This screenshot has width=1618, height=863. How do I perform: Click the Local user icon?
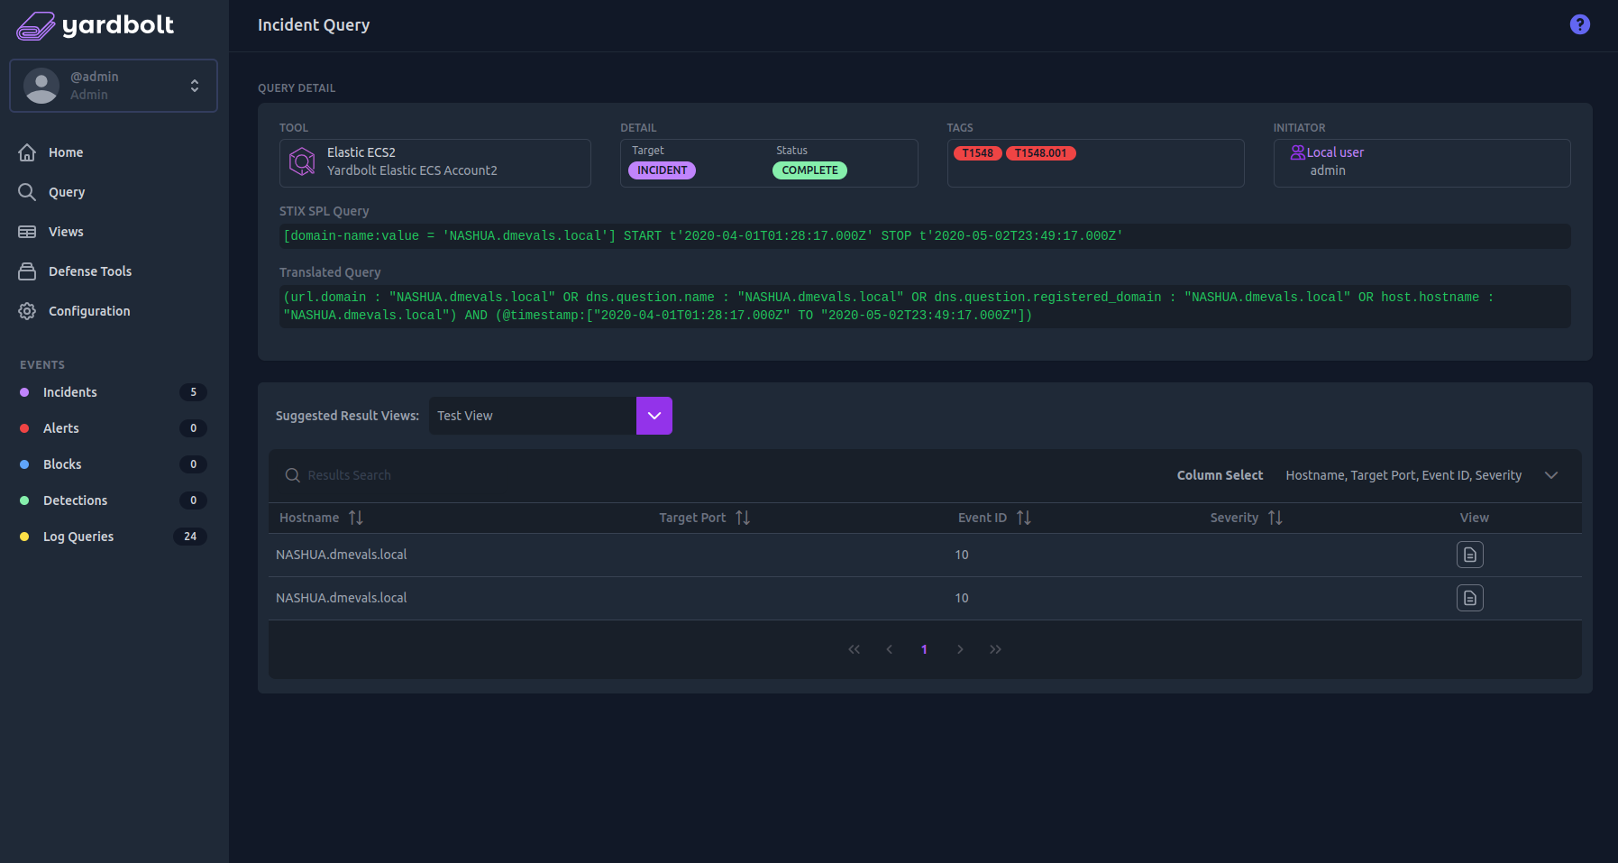pos(1298,152)
